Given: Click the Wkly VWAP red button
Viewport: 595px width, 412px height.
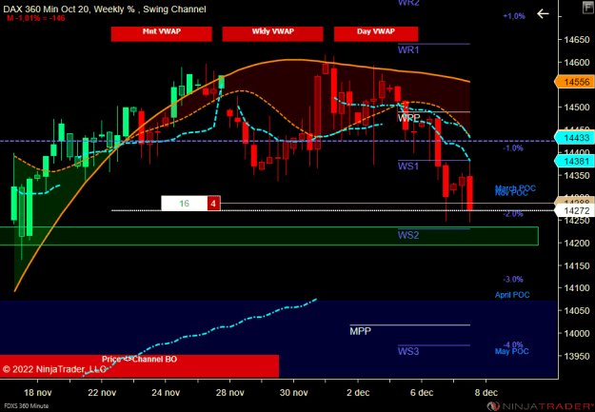Looking at the screenshot, I should pos(273,33).
